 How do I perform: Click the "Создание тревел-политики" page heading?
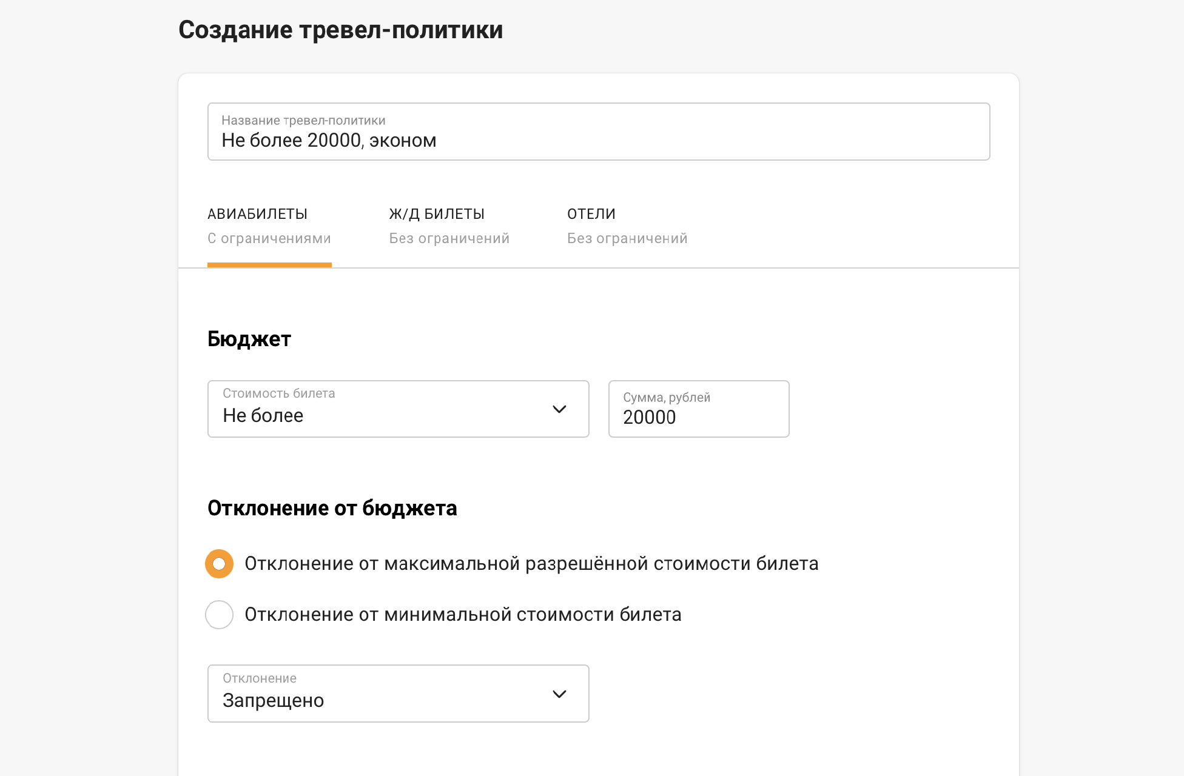pyautogui.click(x=341, y=30)
